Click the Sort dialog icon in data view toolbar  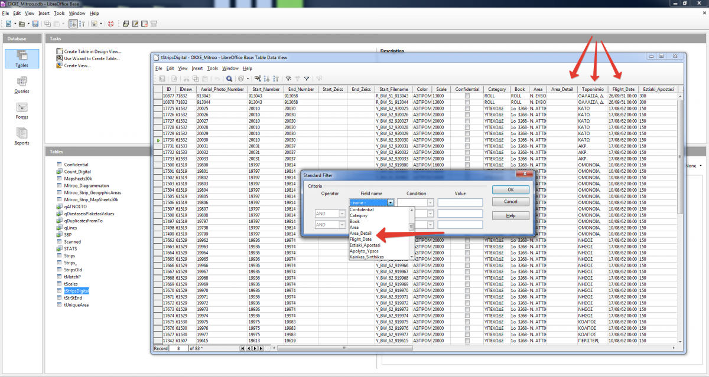pos(258,78)
